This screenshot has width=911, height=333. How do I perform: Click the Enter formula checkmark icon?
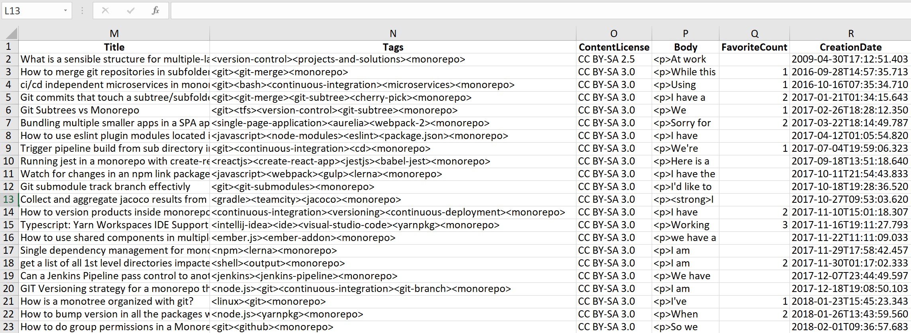(130, 11)
